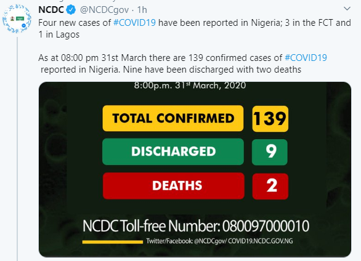Click the blue verified badge next to NCDC
This screenshot has height=261, width=361.
coord(71,10)
